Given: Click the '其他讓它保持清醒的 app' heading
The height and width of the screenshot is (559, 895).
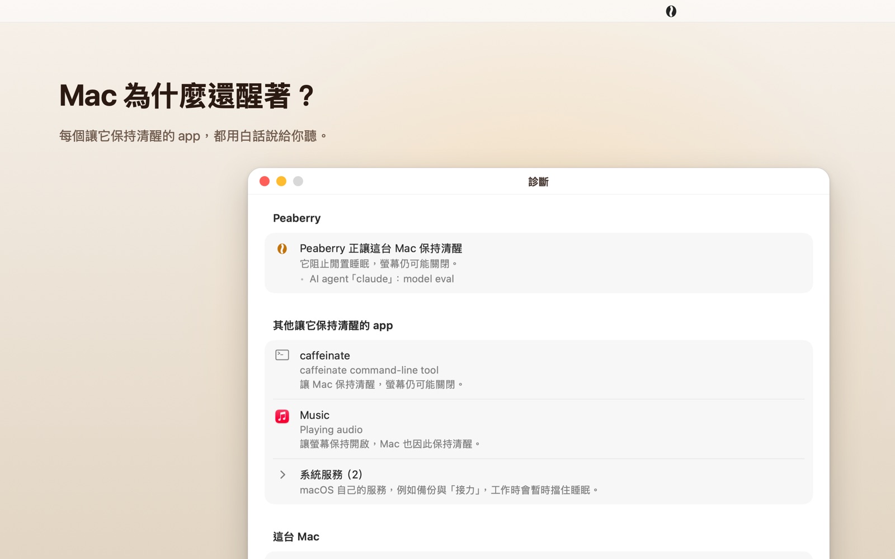Looking at the screenshot, I should point(333,325).
